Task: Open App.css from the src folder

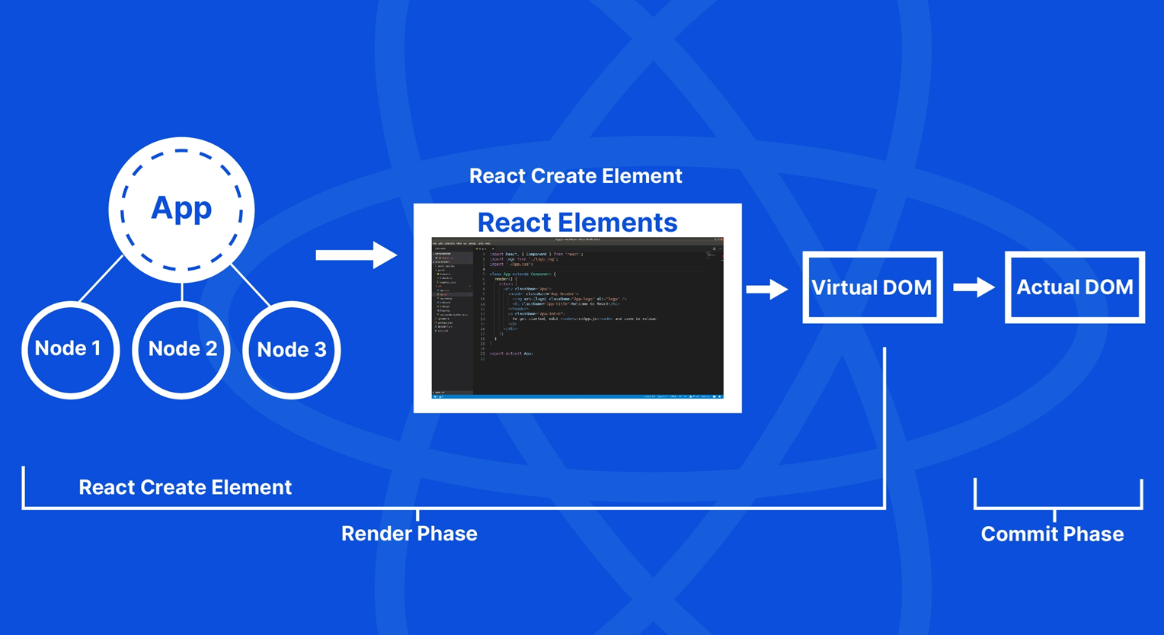Action: point(446,290)
